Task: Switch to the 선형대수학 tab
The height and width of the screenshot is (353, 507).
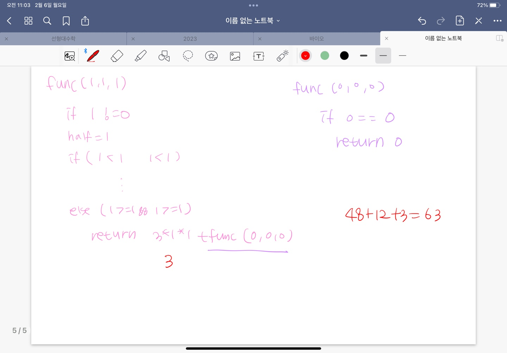Action: pyautogui.click(x=63, y=39)
